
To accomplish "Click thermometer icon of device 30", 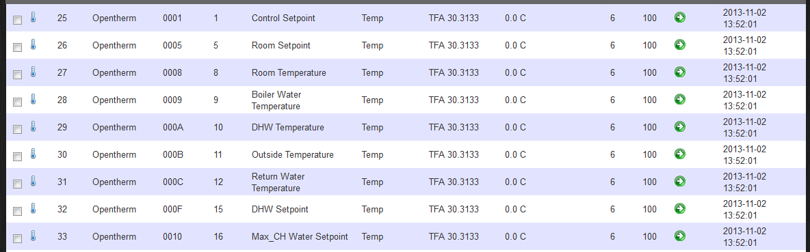I will tap(33, 154).
